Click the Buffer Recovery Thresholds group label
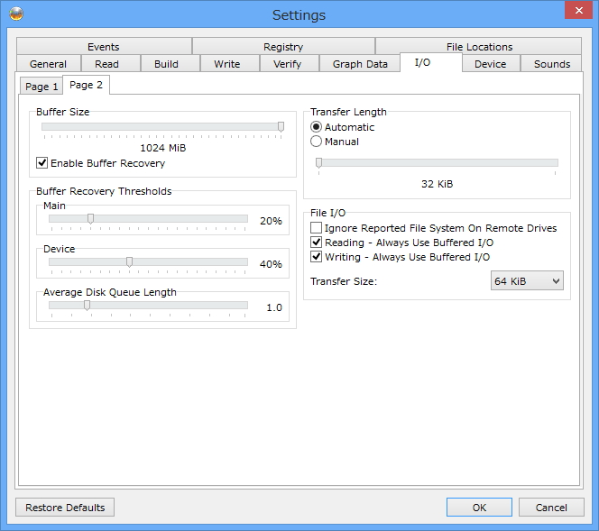This screenshot has width=599, height=531. pyautogui.click(x=104, y=191)
